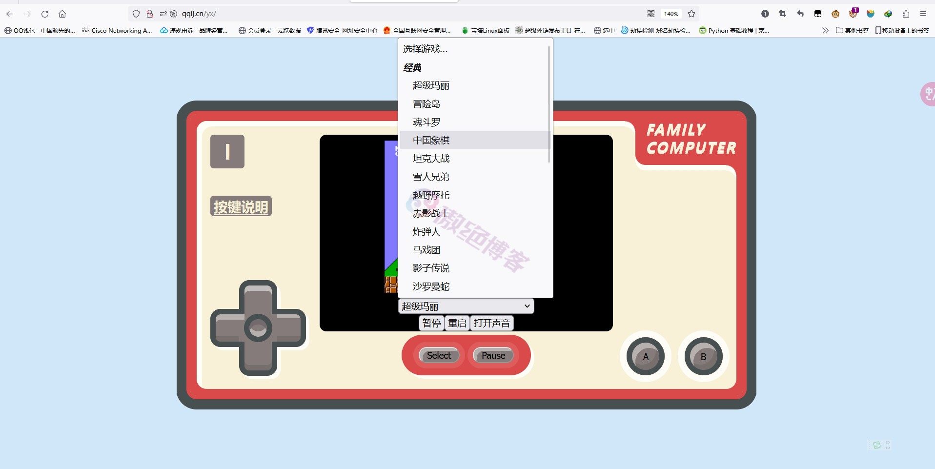Tap the console Pause button
Image resolution: width=935 pixels, height=469 pixels.
tap(493, 355)
